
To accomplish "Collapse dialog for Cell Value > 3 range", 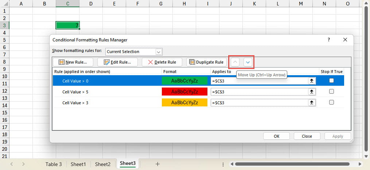I will click(312, 103).
